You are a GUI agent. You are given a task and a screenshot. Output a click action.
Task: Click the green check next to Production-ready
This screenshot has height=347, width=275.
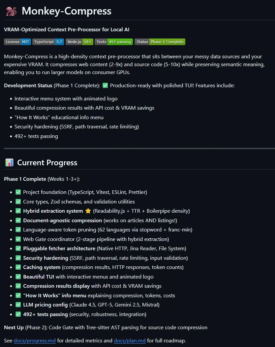[105, 85]
